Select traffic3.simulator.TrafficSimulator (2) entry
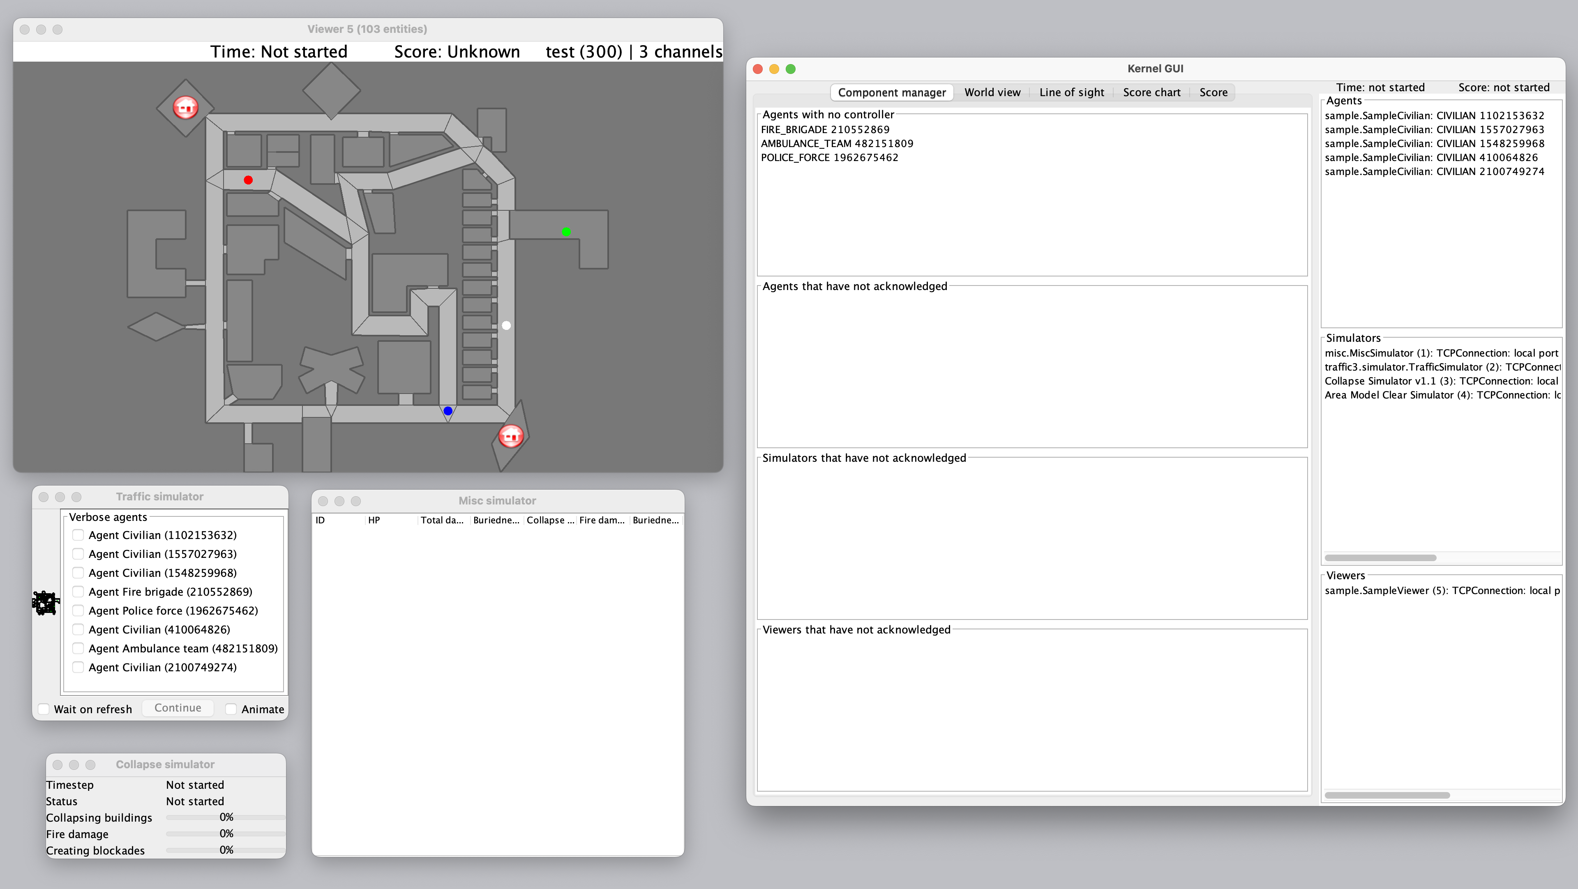 point(1442,367)
